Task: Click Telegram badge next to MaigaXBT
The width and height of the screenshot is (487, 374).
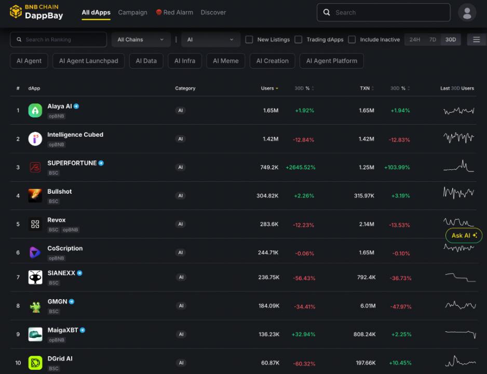Action: point(83,330)
